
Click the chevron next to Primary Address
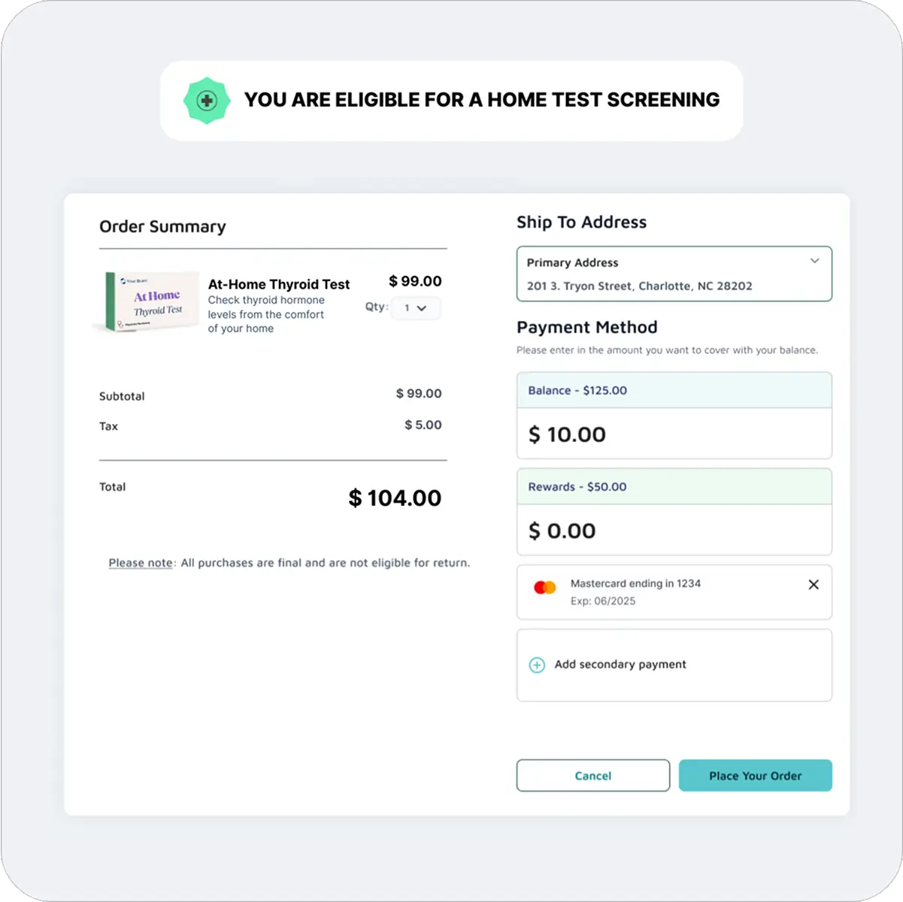[814, 261]
